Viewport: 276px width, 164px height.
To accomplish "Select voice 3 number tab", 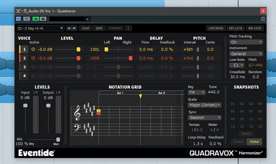I will coord(24,67).
